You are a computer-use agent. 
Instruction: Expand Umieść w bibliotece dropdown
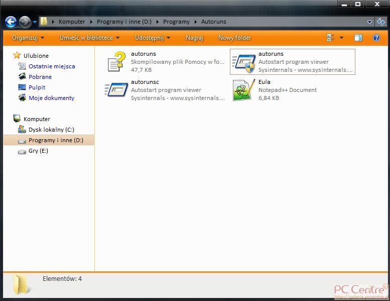tap(89, 38)
